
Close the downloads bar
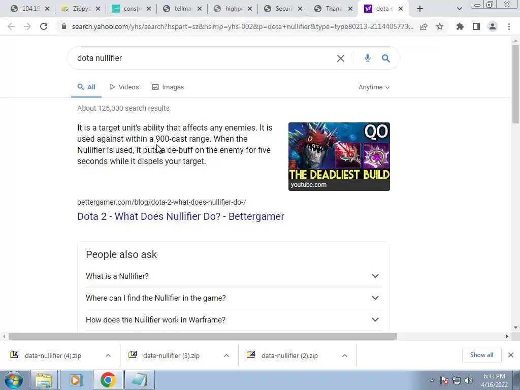pyautogui.click(x=511, y=355)
